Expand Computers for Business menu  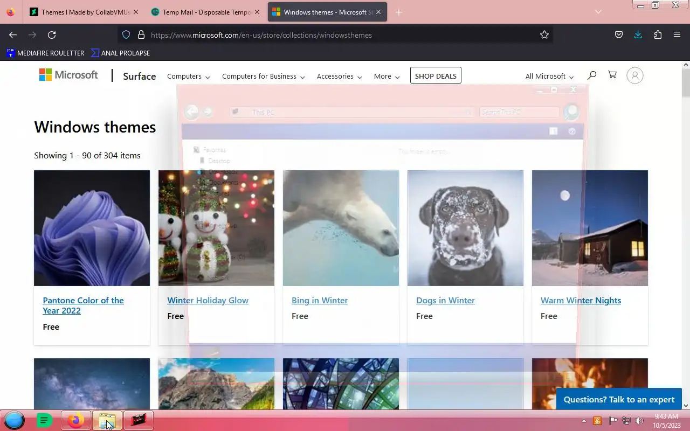[x=264, y=76]
